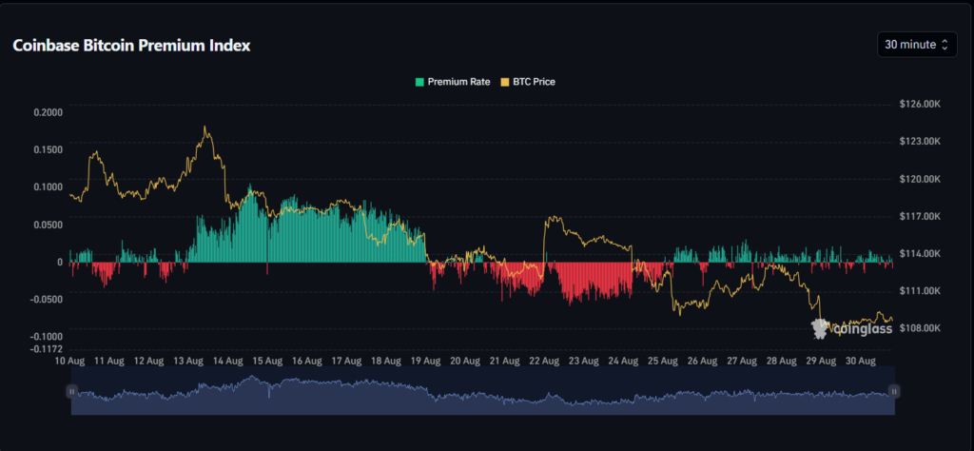This screenshot has height=451, width=974.
Task: Click the $123.00K price axis label
Action: pos(920,142)
